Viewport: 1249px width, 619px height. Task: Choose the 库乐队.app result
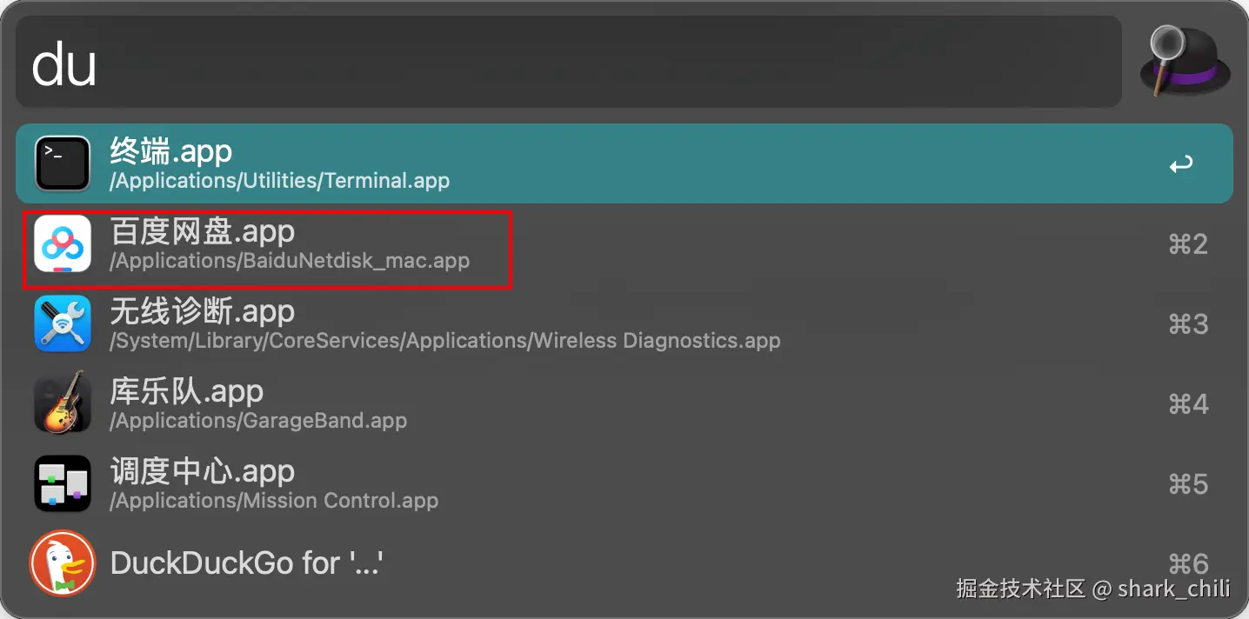point(187,391)
